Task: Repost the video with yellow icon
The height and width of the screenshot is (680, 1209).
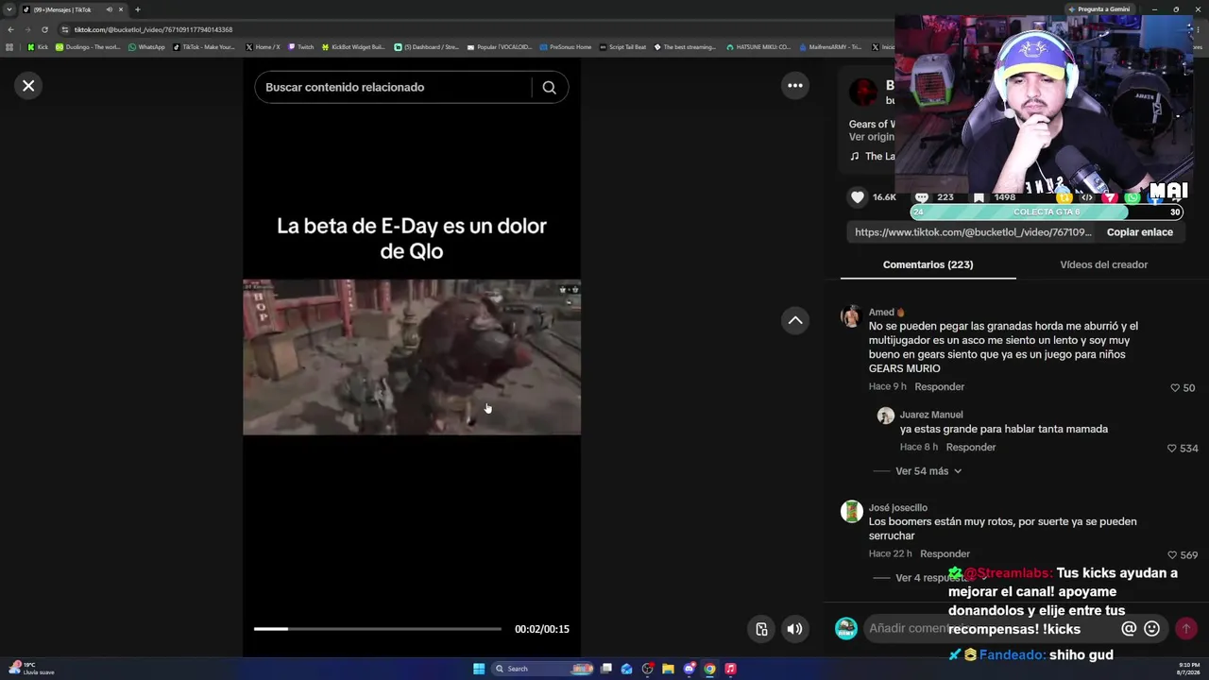Action: [x=1064, y=197]
